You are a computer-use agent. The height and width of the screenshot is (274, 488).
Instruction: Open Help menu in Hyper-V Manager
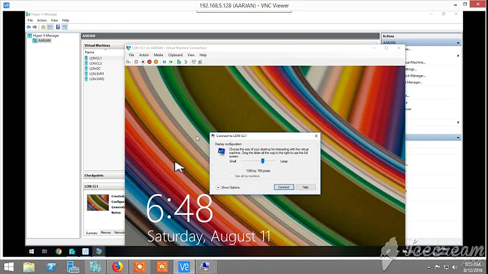tap(65, 20)
